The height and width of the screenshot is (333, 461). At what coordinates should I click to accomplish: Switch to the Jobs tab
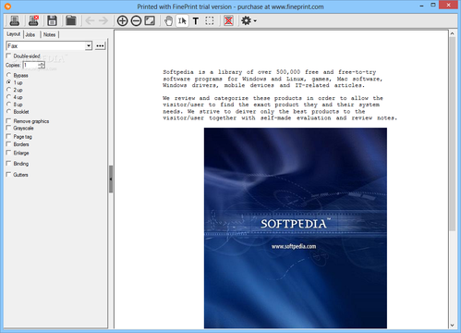pos(30,34)
